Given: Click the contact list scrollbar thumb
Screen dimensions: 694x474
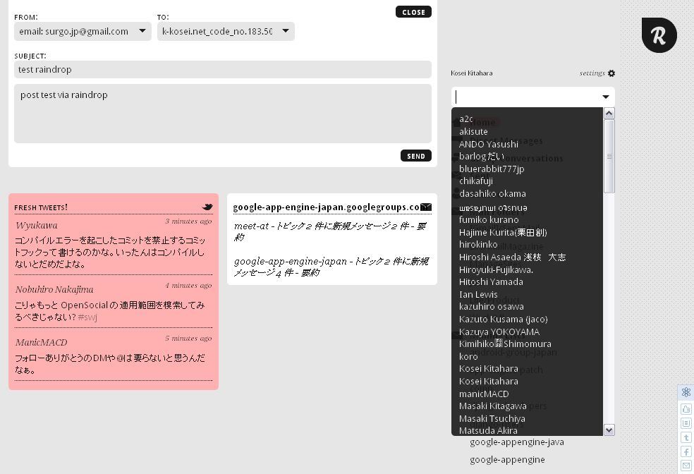Looking at the screenshot, I should (609, 156).
